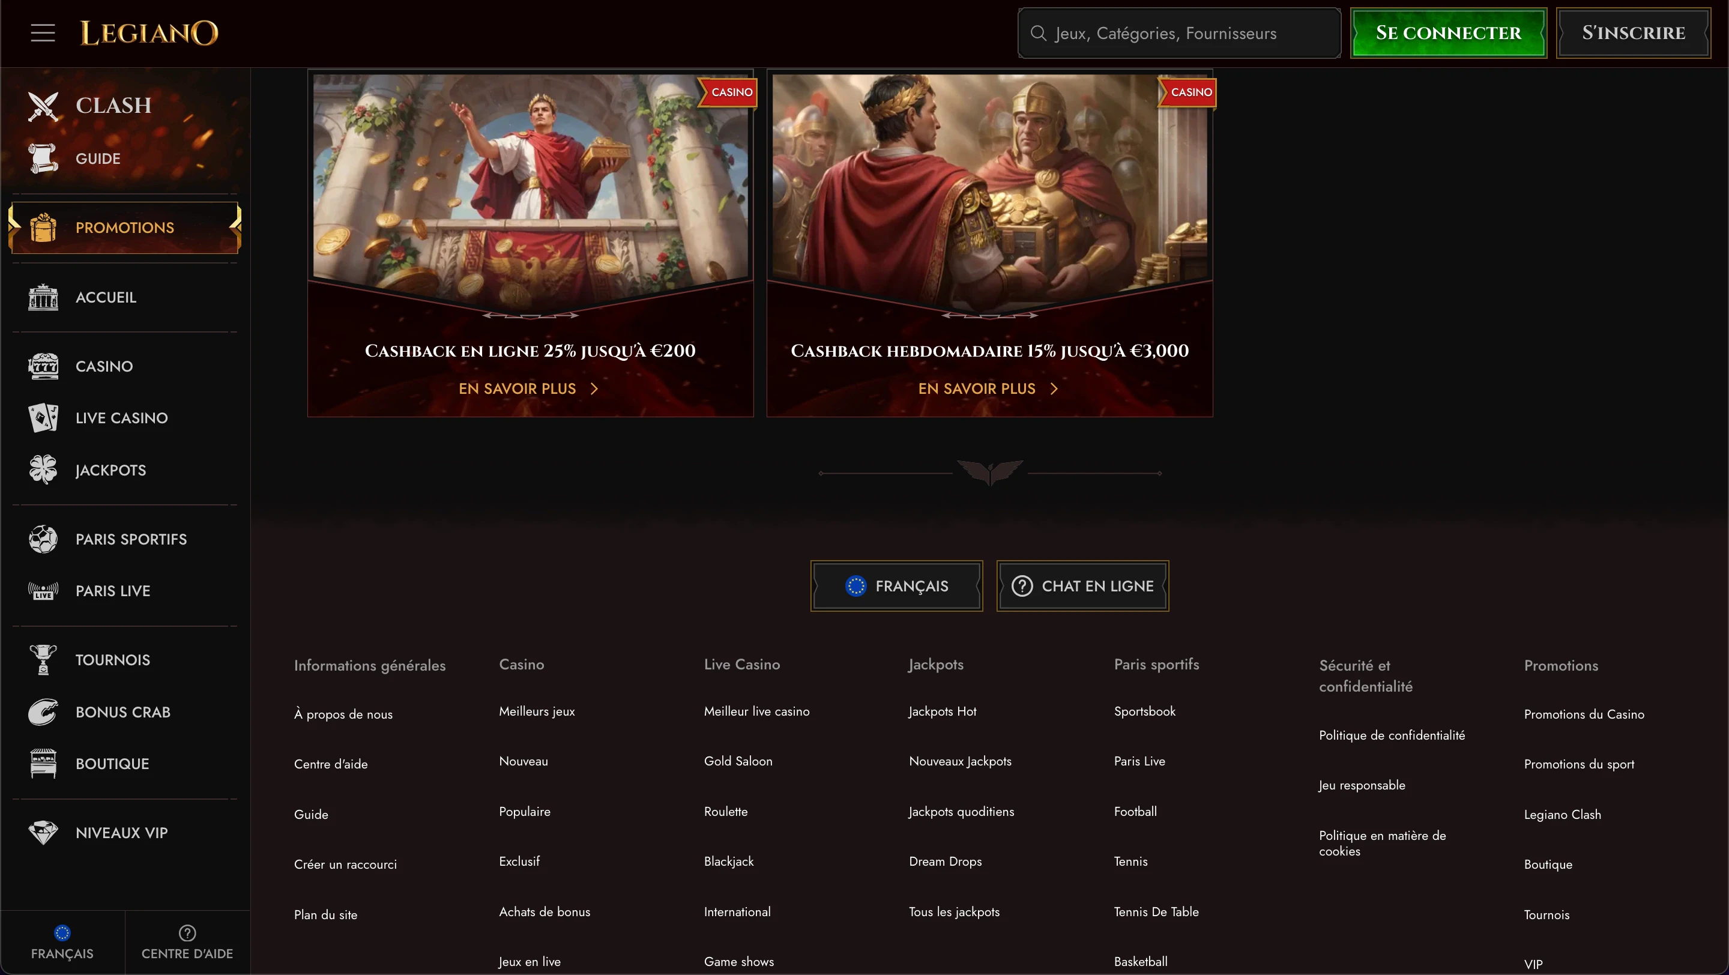This screenshot has height=975, width=1729.
Task: Click the Clash crossed swords icon
Action: click(x=44, y=106)
